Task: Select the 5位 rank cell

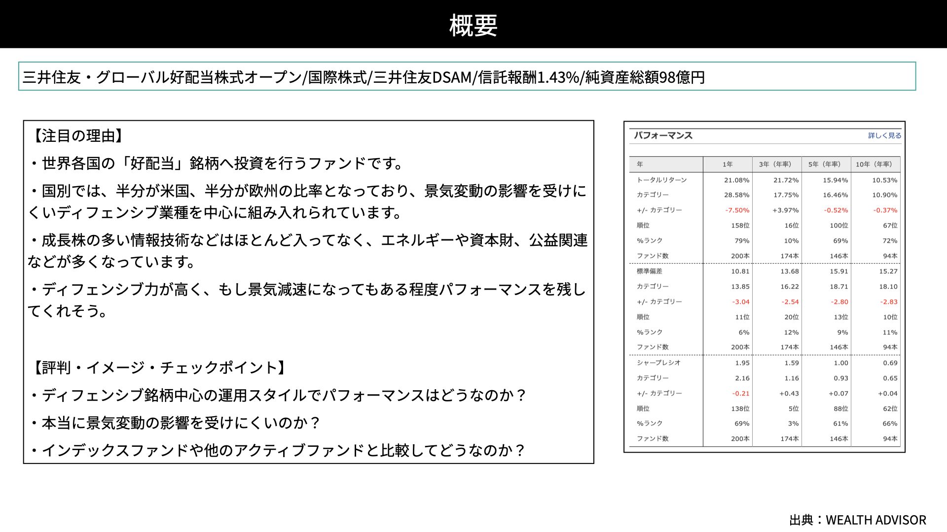Action: tap(793, 409)
